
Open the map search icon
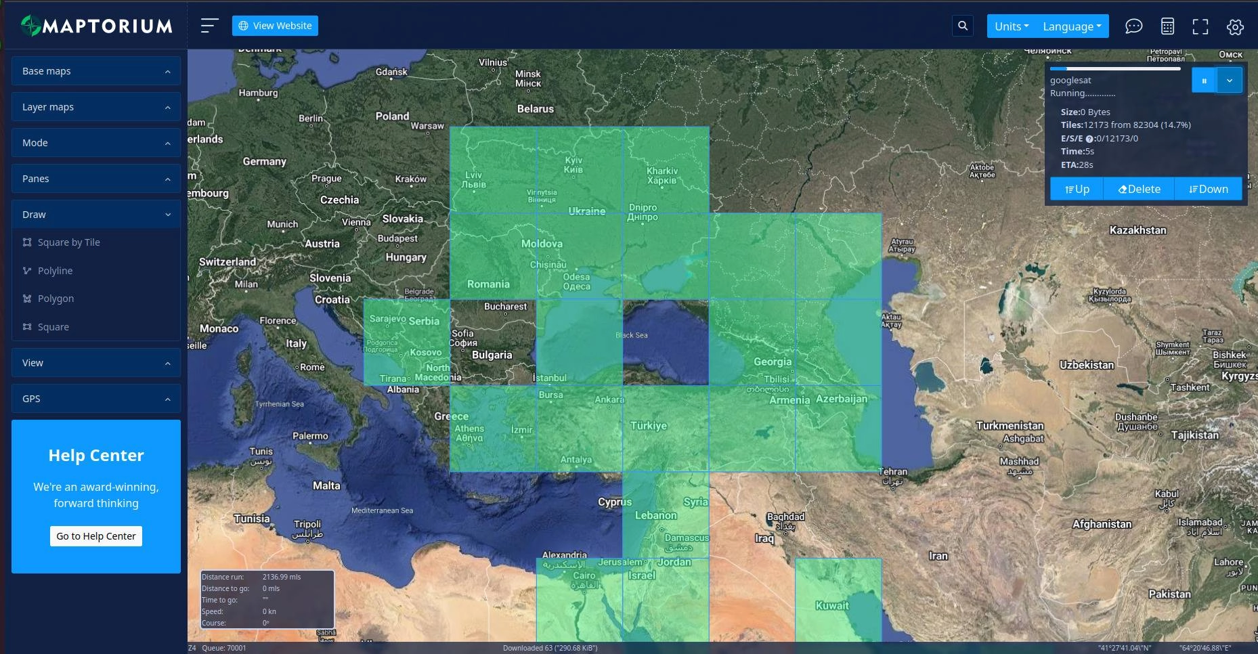point(963,26)
